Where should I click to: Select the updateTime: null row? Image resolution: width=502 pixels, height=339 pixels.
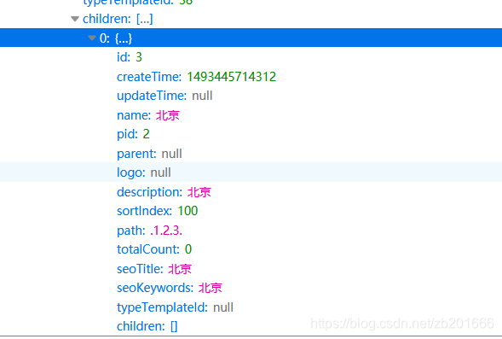(251, 96)
